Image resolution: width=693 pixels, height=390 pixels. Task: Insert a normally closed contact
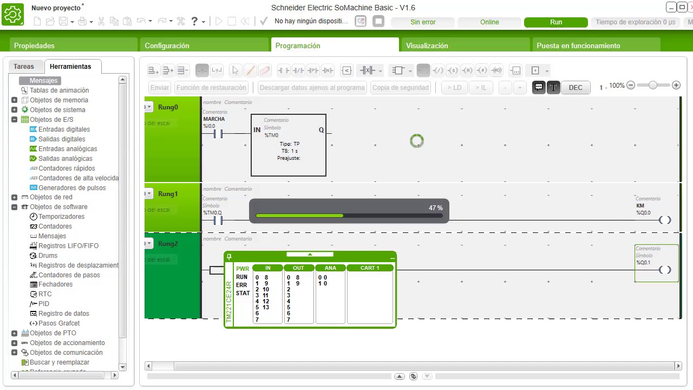coord(298,70)
